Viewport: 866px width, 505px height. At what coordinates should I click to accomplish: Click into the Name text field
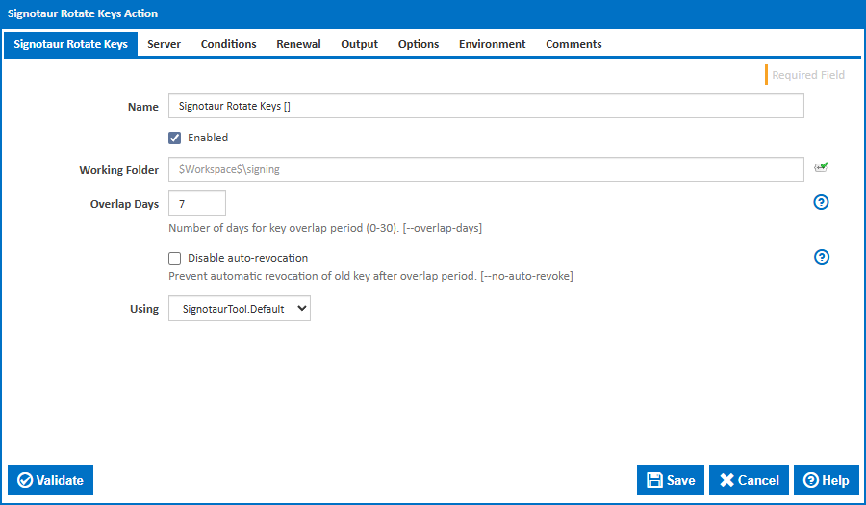pyautogui.click(x=486, y=106)
